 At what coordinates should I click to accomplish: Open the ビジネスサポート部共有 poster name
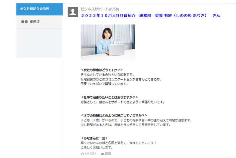pyautogui.click(x=100, y=9)
